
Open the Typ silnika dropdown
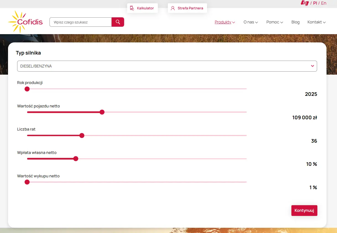pyautogui.click(x=167, y=66)
